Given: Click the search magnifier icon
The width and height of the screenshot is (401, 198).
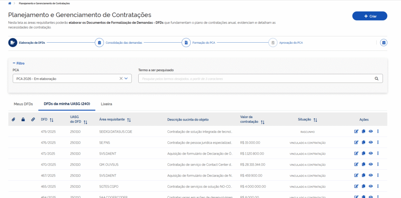Looking at the screenshot, I should [x=376, y=79].
